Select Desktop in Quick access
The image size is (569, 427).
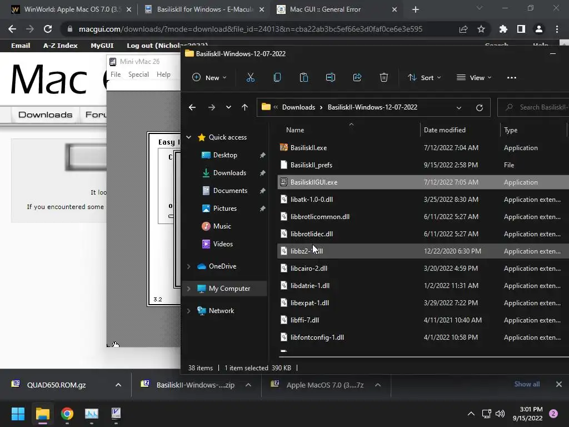225,155
